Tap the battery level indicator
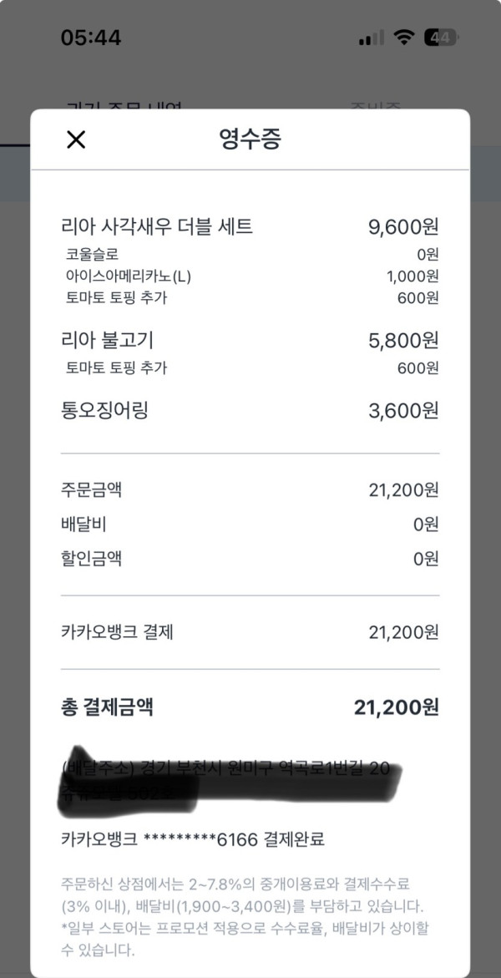The height and width of the screenshot is (978, 501). coord(441,38)
